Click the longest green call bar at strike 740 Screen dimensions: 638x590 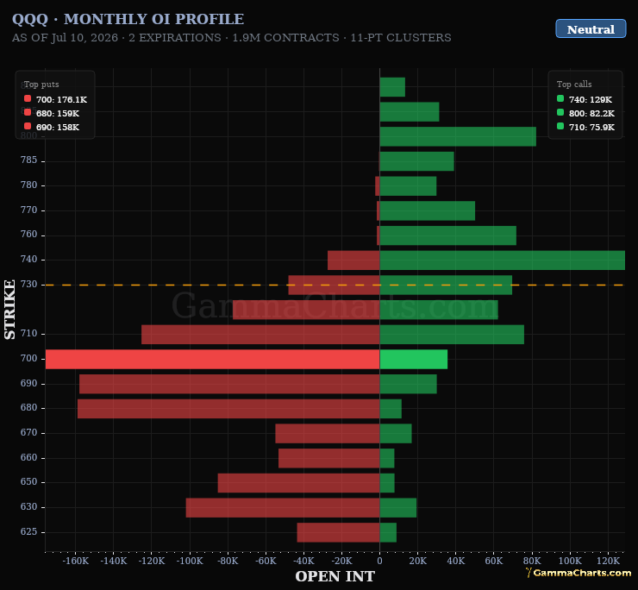502,260
